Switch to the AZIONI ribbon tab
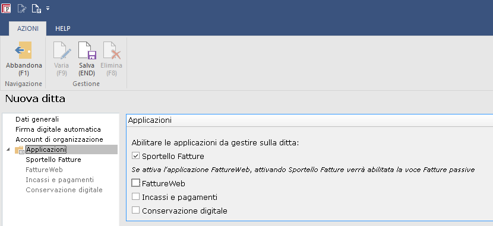493x226 pixels. (x=28, y=28)
